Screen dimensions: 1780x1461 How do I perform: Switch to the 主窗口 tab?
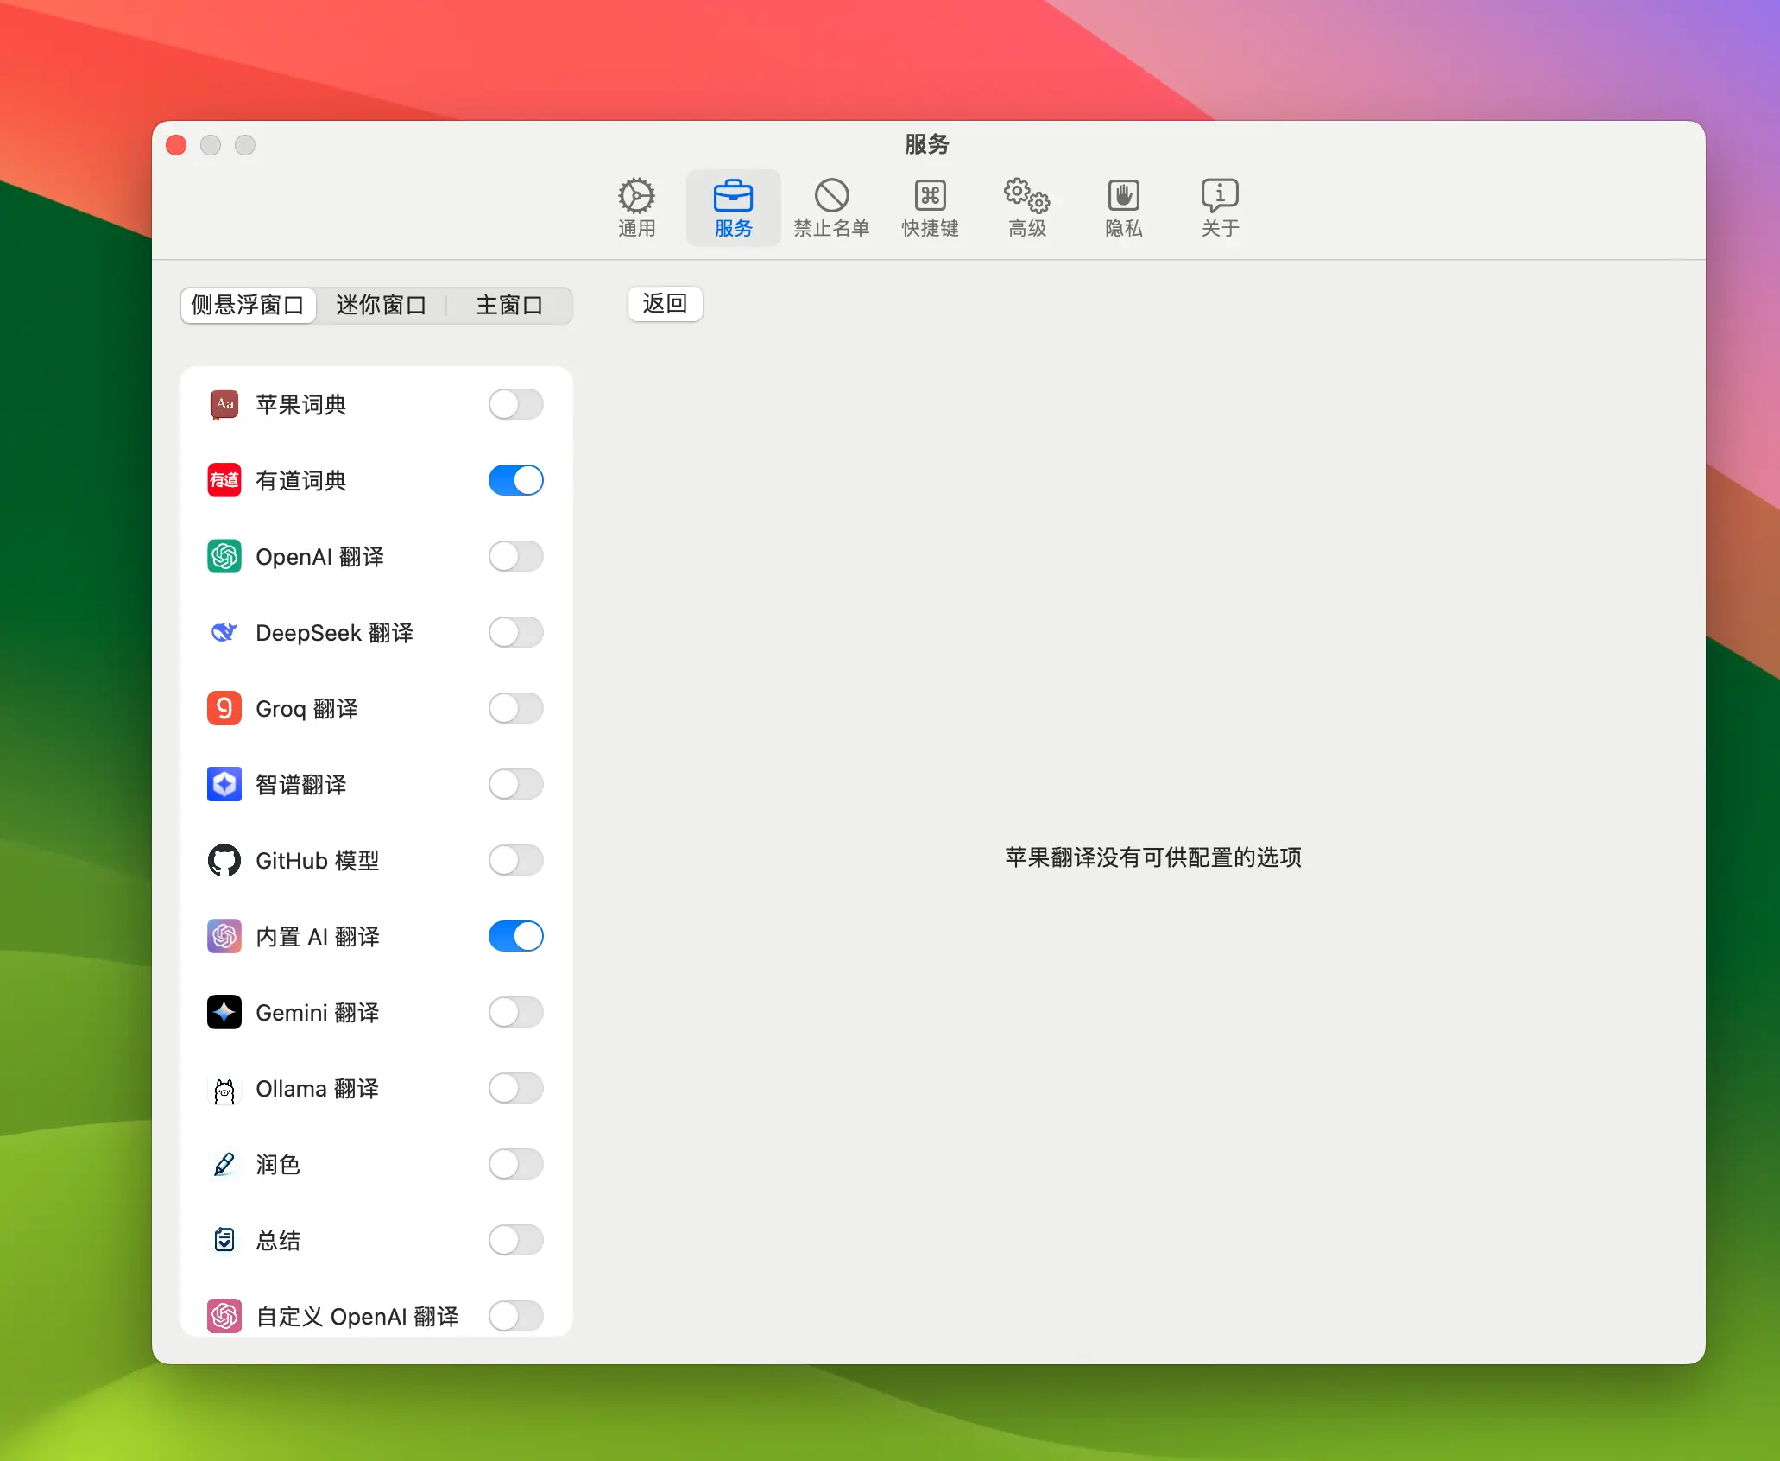click(x=508, y=306)
